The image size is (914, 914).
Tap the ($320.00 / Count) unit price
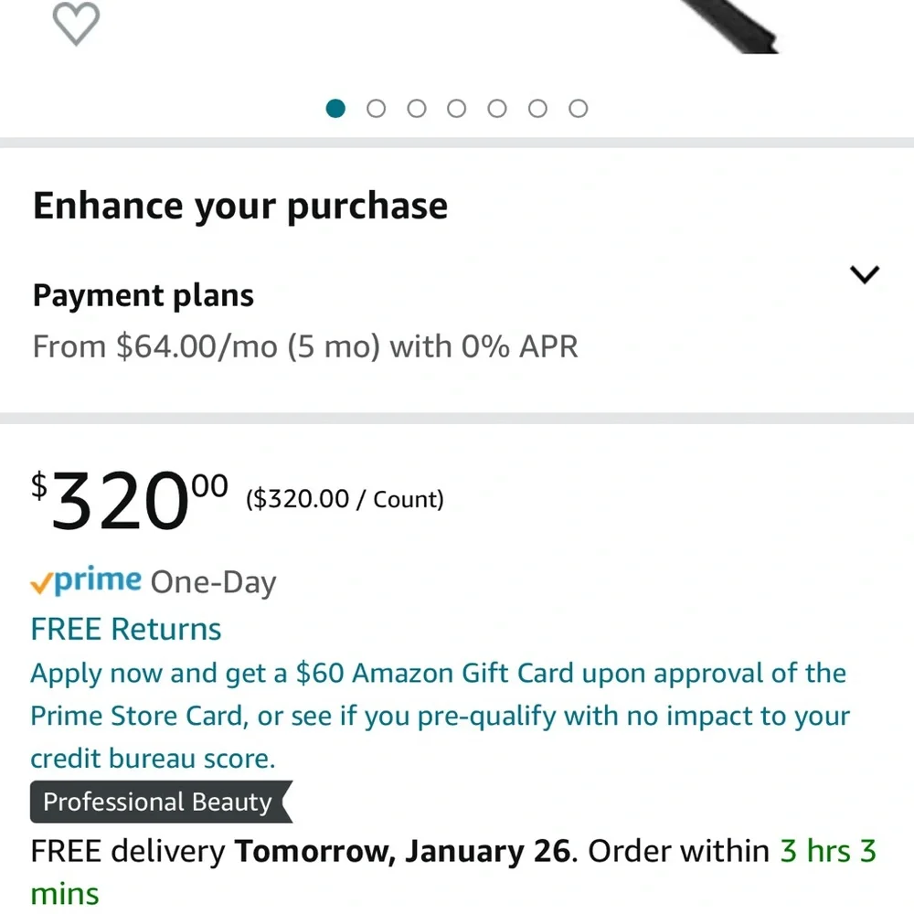tap(345, 499)
